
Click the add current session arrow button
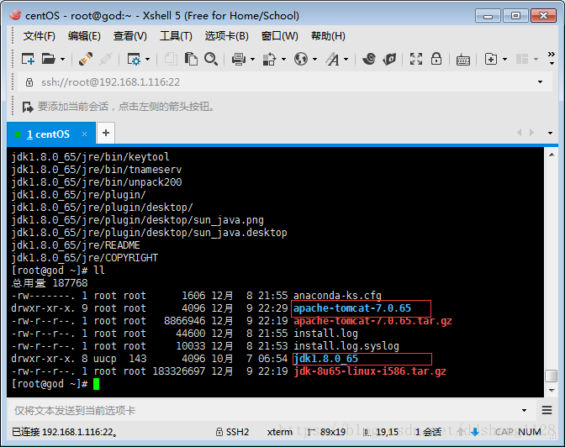click(28, 107)
